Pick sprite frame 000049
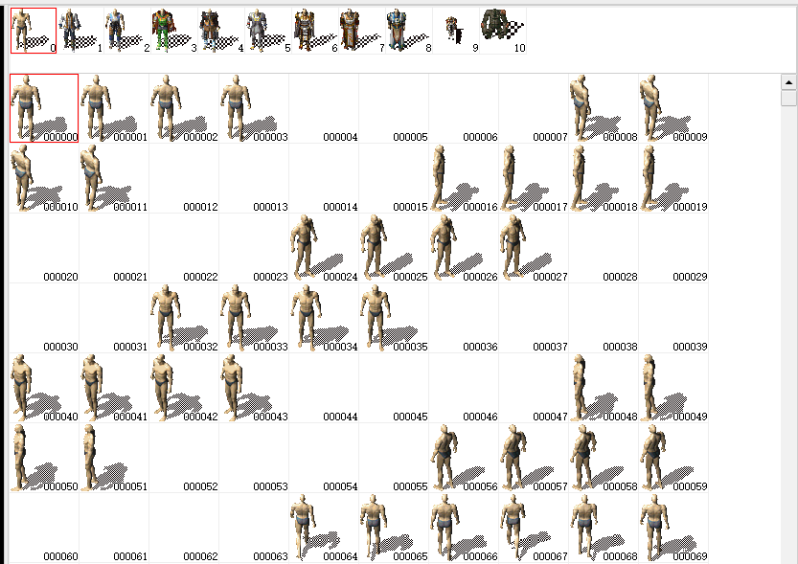 (x=673, y=388)
